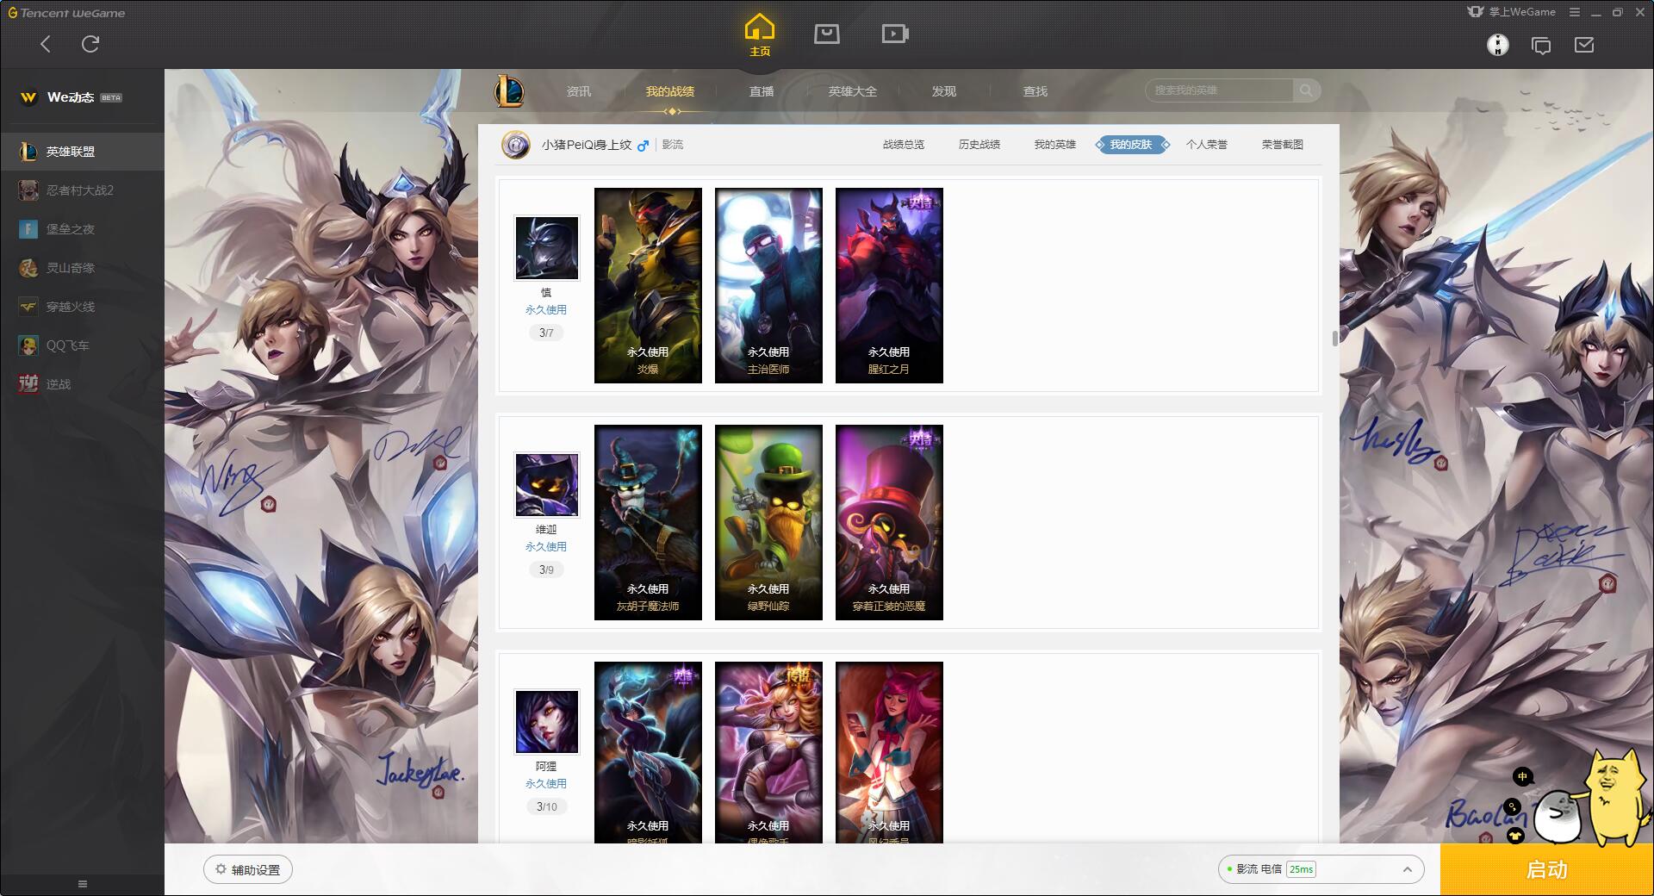The height and width of the screenshot is (896, 1654).
Task: Select 逆战 in the sidebar
Action: (x=82, y=384)
